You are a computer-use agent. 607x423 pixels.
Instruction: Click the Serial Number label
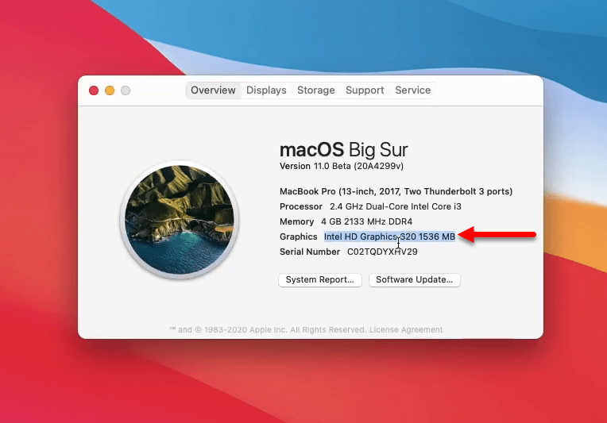310,252
